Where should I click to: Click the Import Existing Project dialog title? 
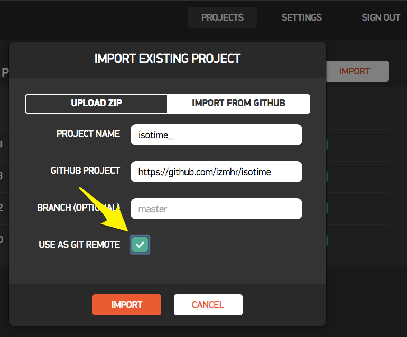168,59
